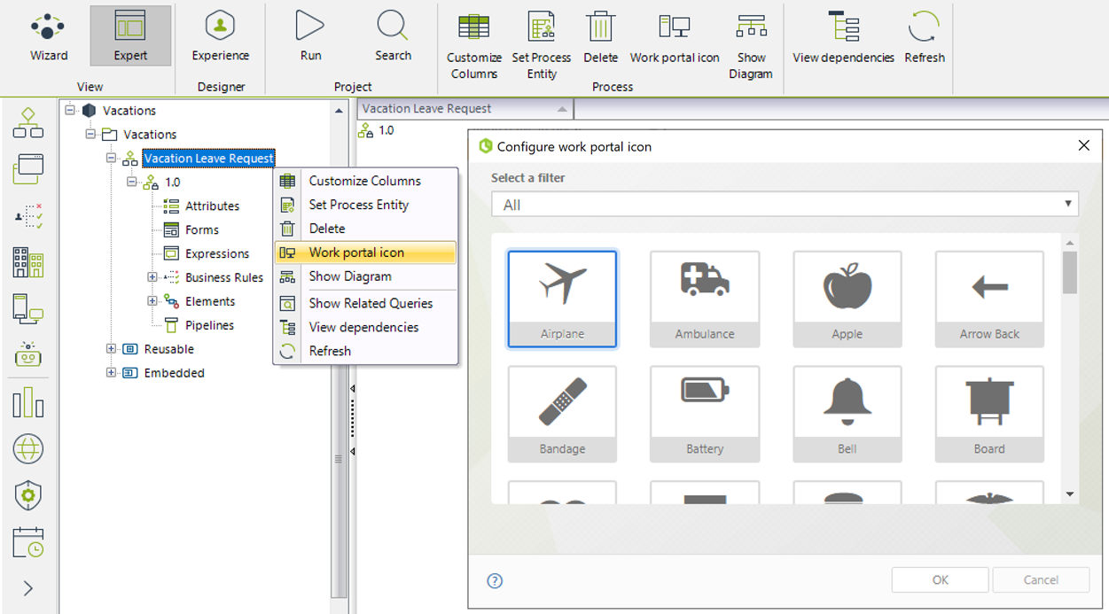Collapse the Vacation Leave Request node

(111, 158)
